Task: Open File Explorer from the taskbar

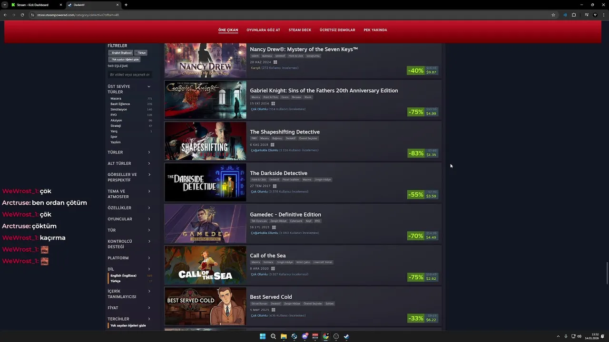Action: tap(284, 336)
